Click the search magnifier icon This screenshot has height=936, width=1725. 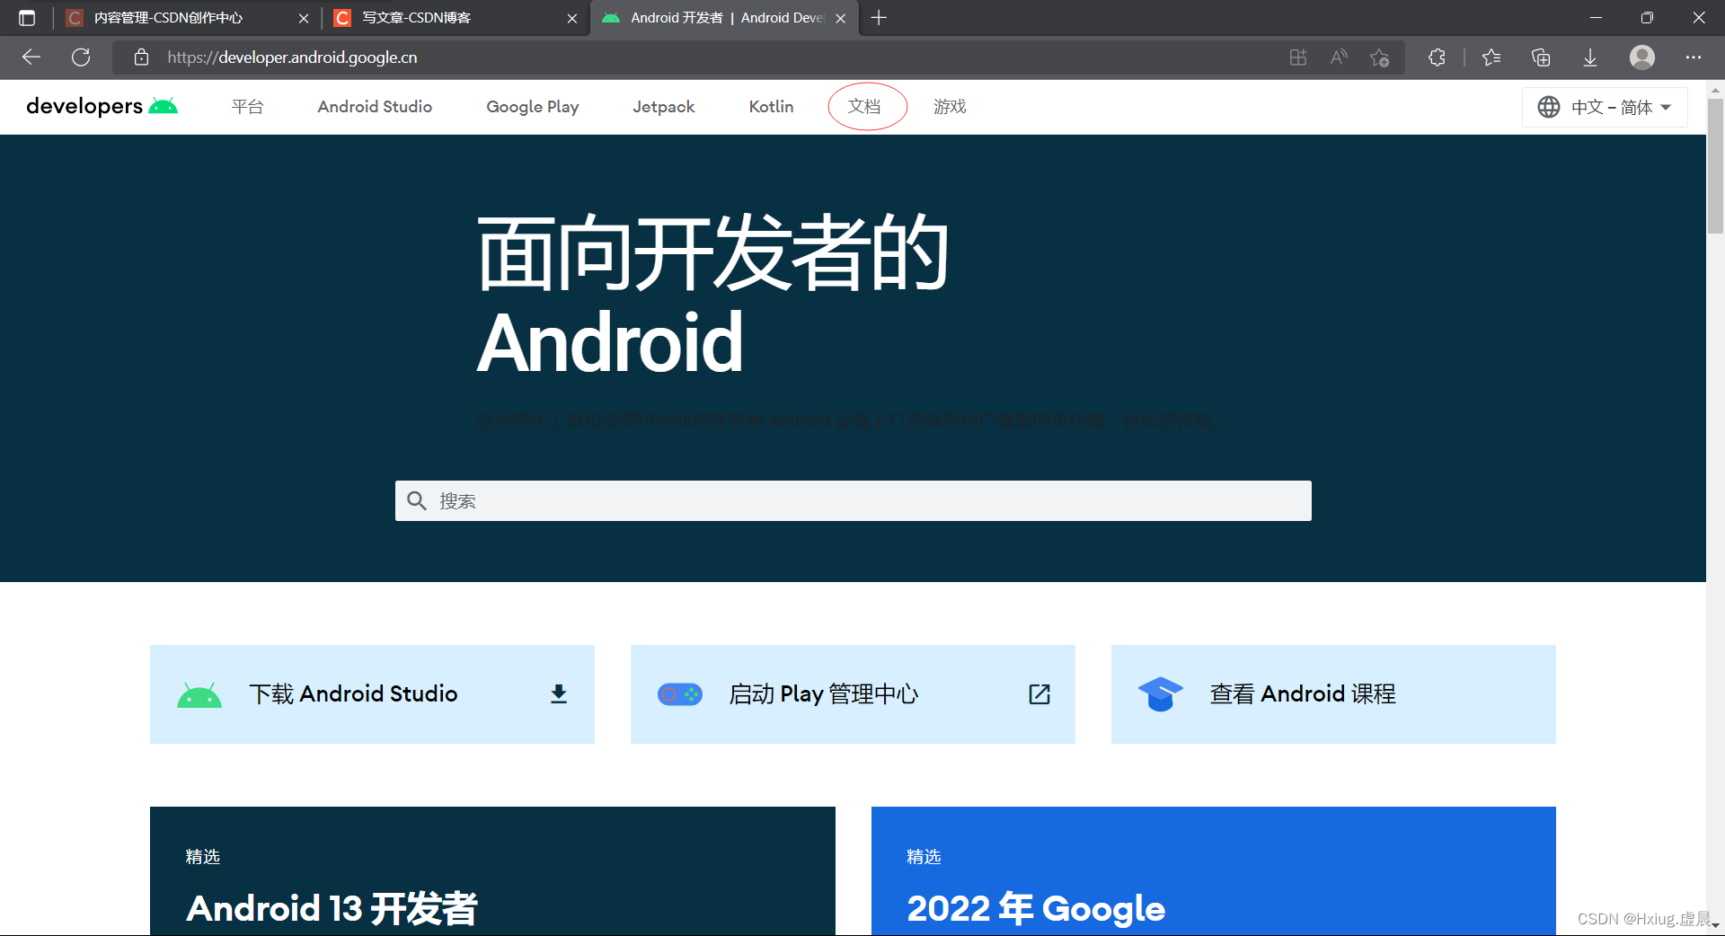click(417, 500)
